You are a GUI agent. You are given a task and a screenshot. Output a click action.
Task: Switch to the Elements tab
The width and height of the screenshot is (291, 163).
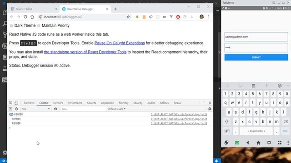pos(29,103)
